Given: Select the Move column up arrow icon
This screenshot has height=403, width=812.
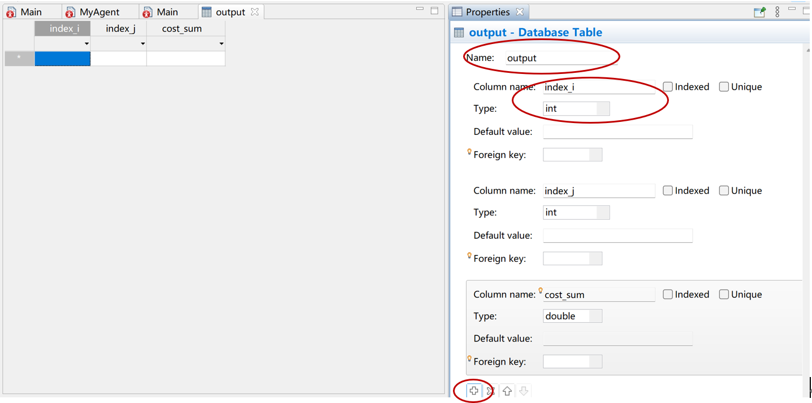Looking at the screenshot, I should [x=507, y=390].
